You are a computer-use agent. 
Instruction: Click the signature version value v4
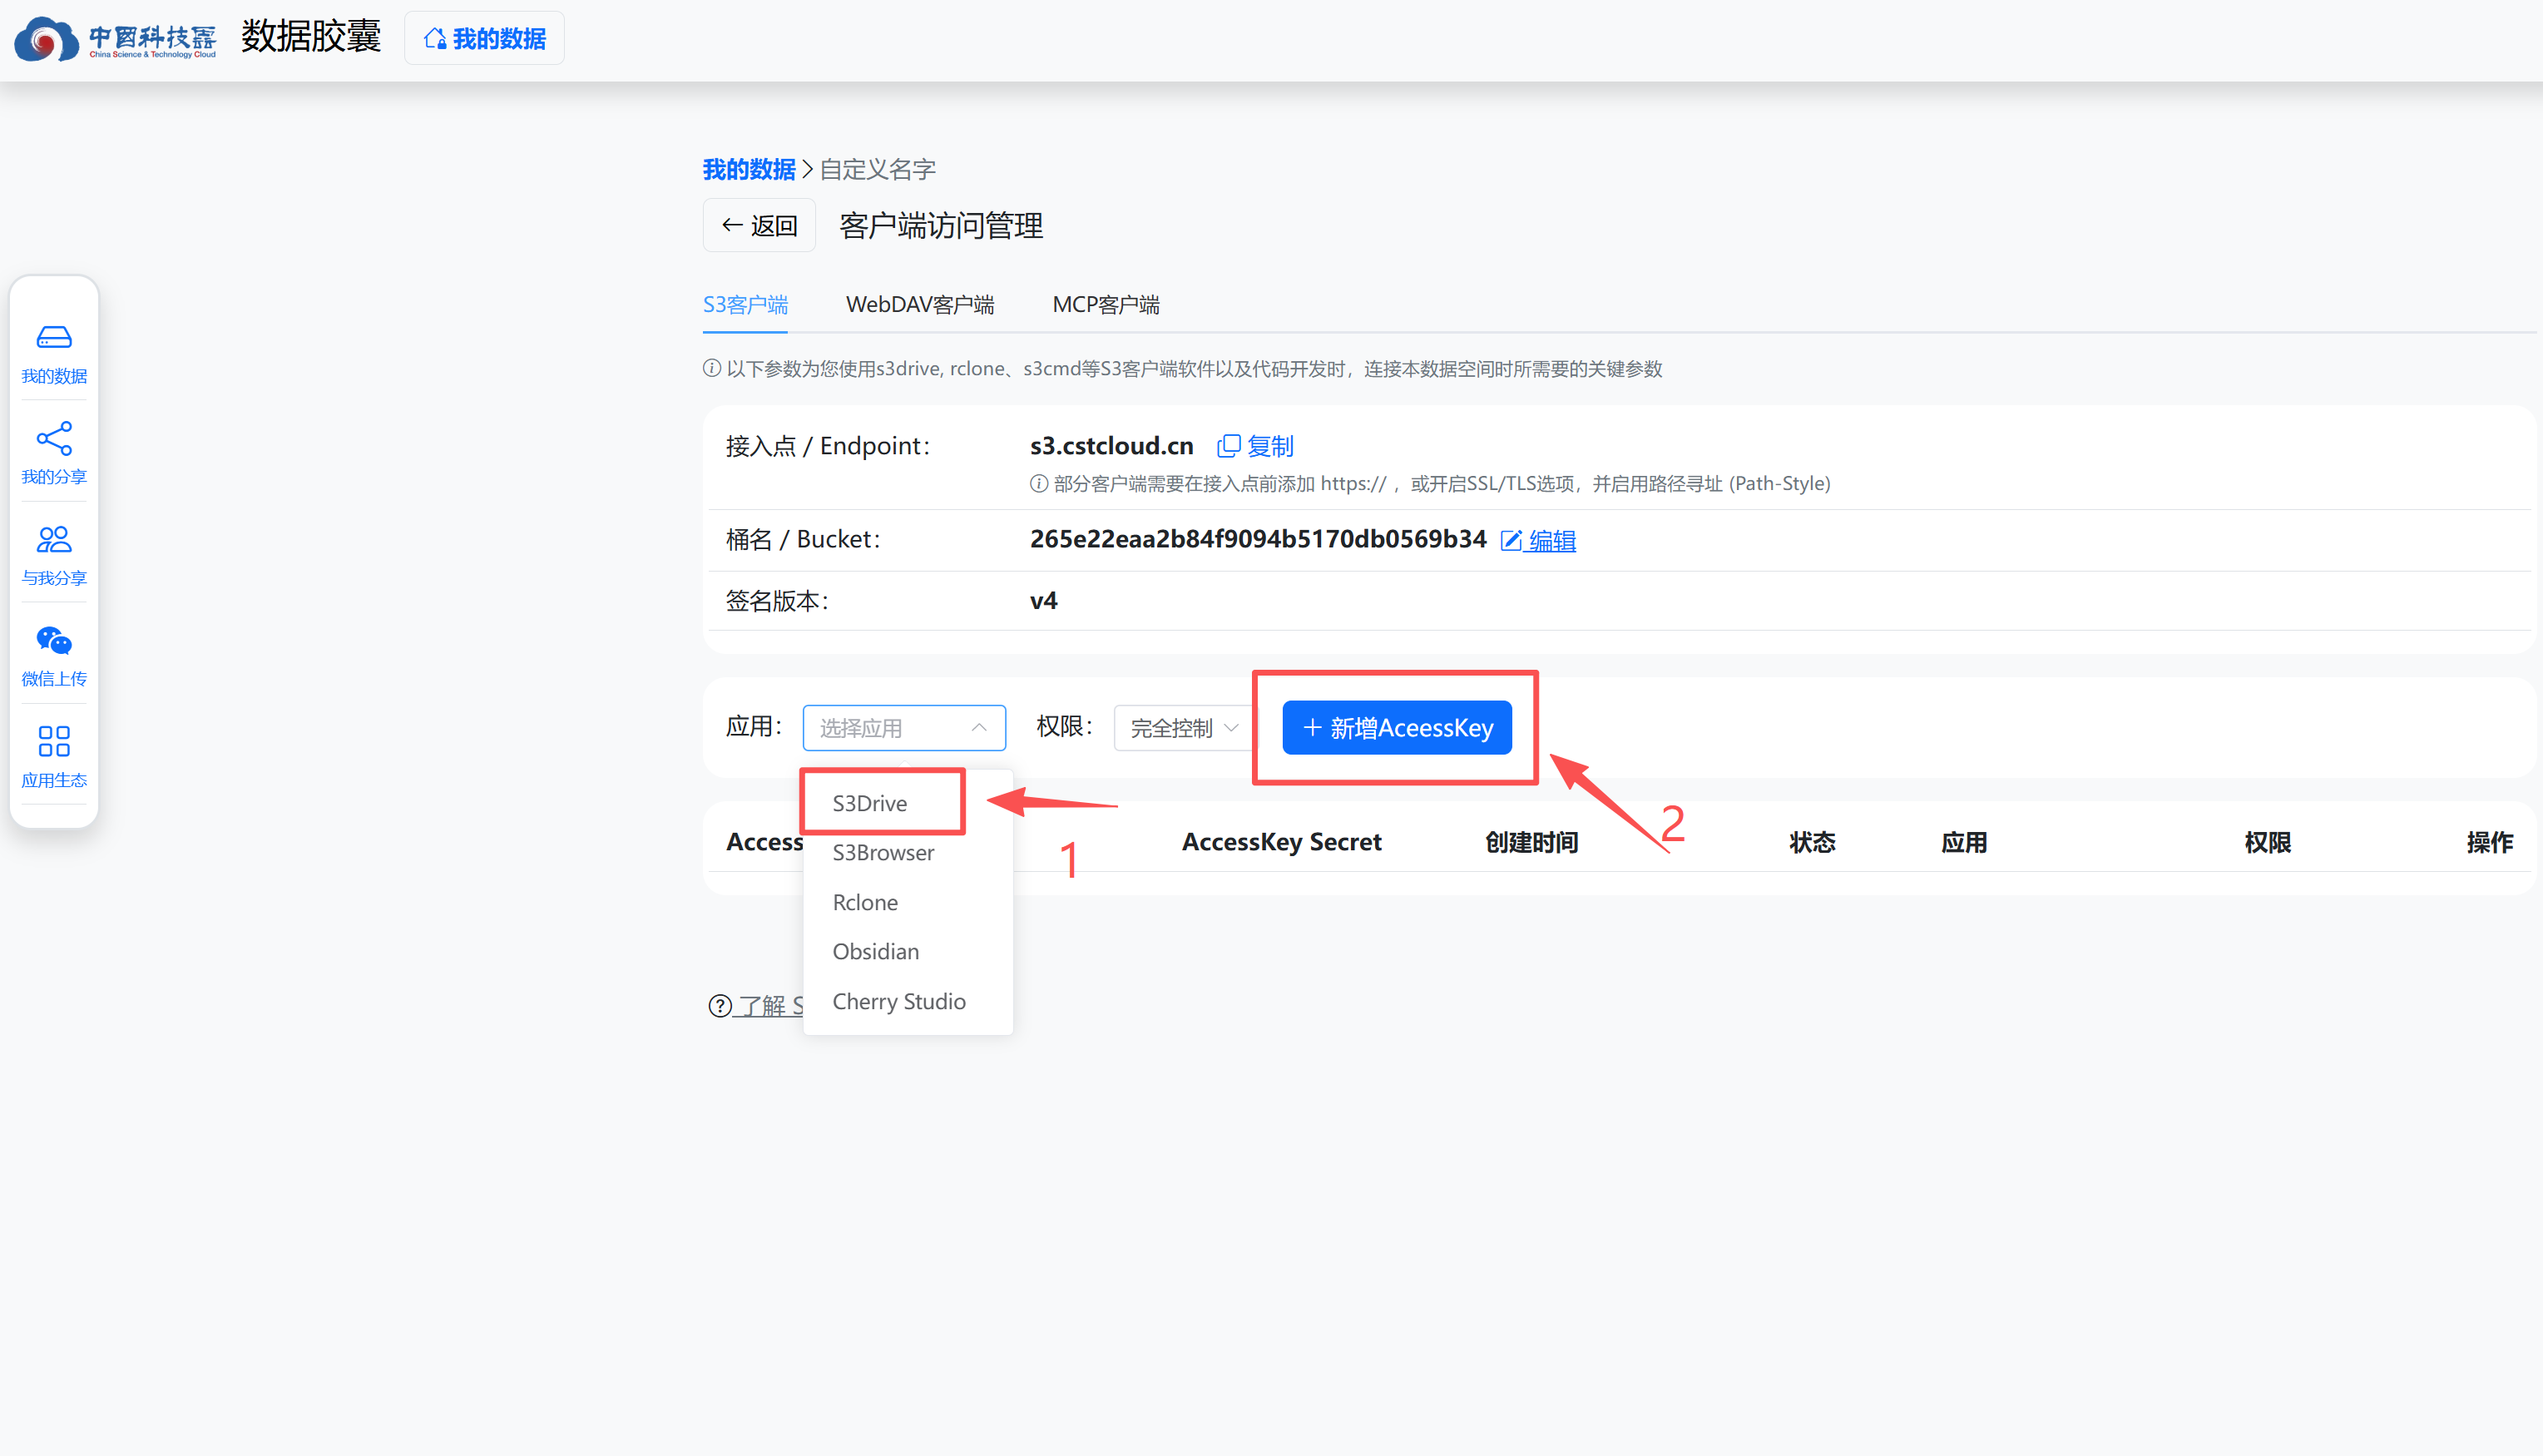click(1044, 600)
